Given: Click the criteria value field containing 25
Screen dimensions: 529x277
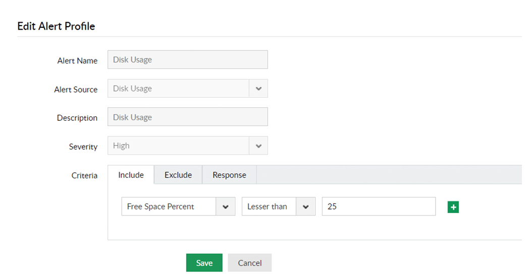Looking at the screenshot, I should tap(379, 206).
